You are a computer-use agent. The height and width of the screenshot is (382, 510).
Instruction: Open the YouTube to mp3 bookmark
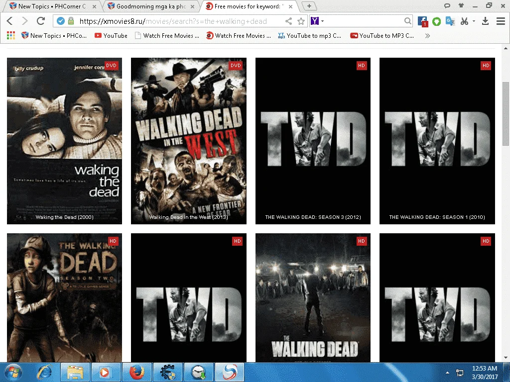click(x=310, y=36)
